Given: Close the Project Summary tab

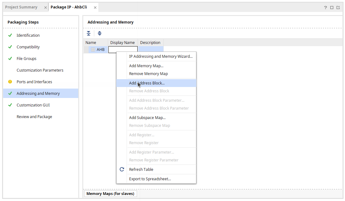Looking at the screenshot, I should (46, 8).
